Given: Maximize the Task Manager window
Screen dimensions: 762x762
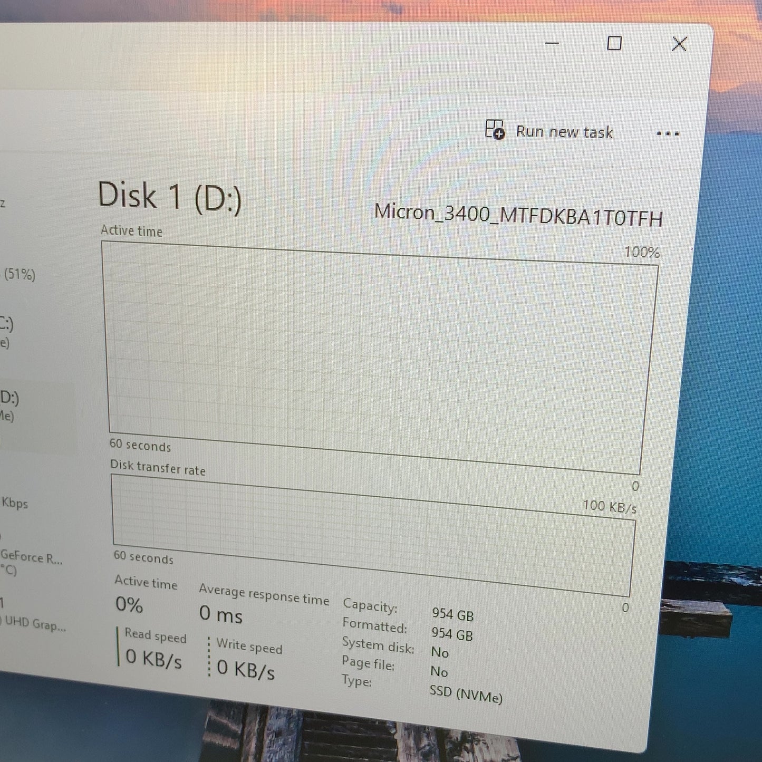Looking at the screenshot, I should pyautogui.click(x=614, y=43).
